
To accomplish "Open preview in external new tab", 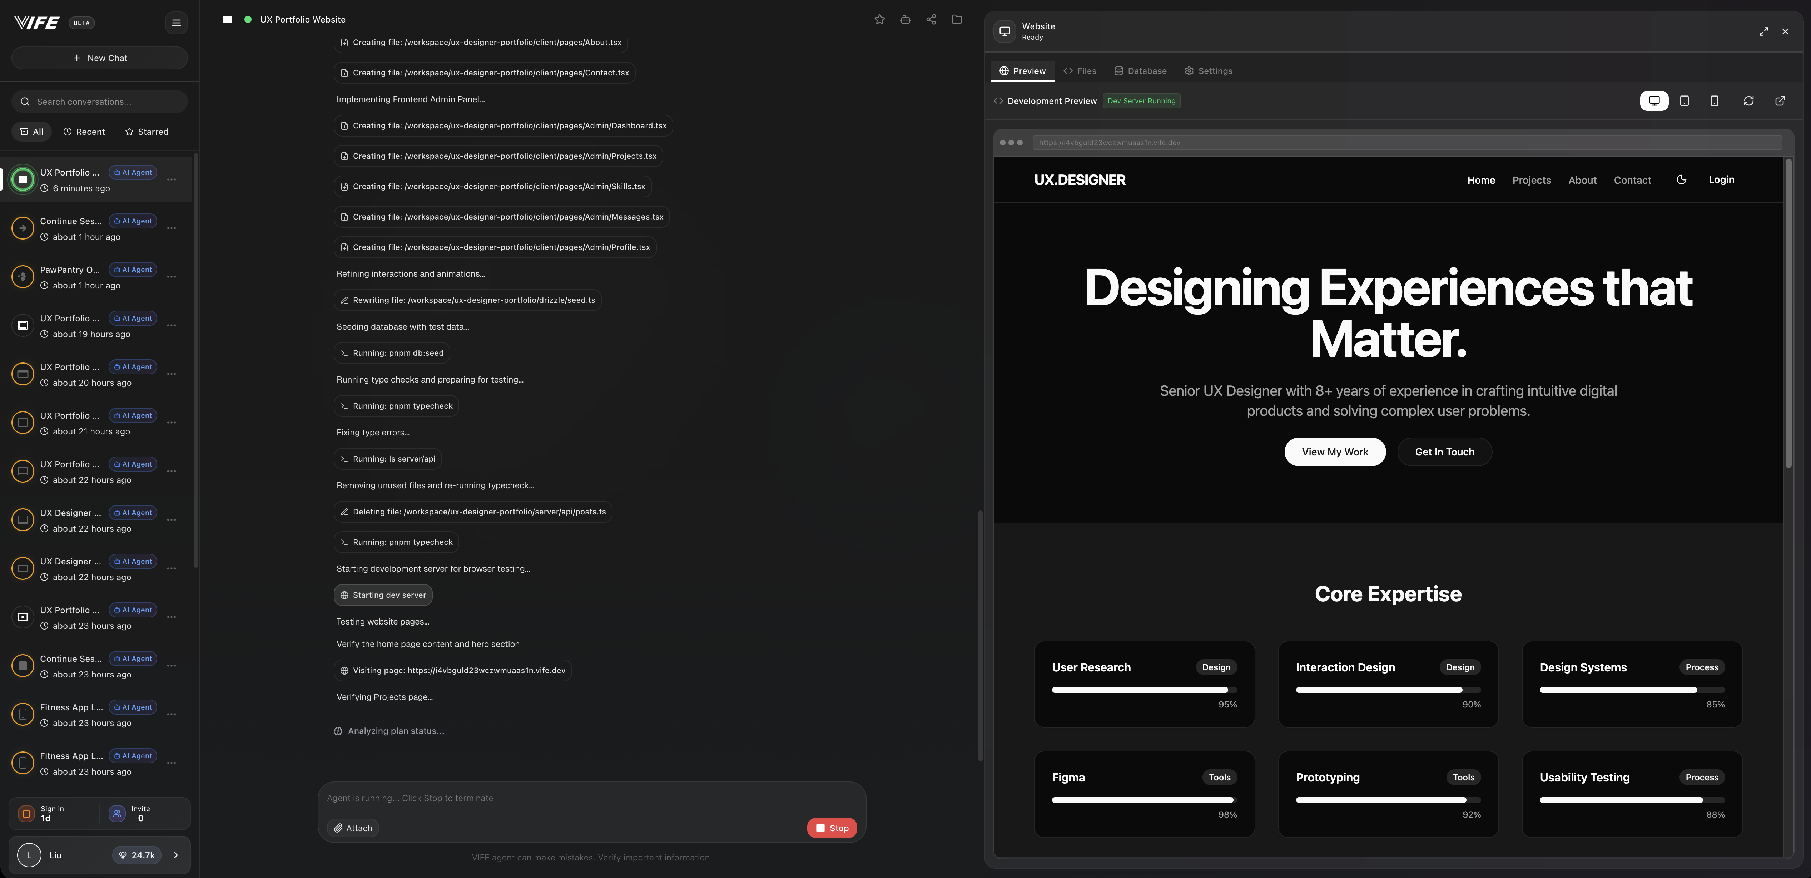I will pyautogui.click(x=1780, y=101).
